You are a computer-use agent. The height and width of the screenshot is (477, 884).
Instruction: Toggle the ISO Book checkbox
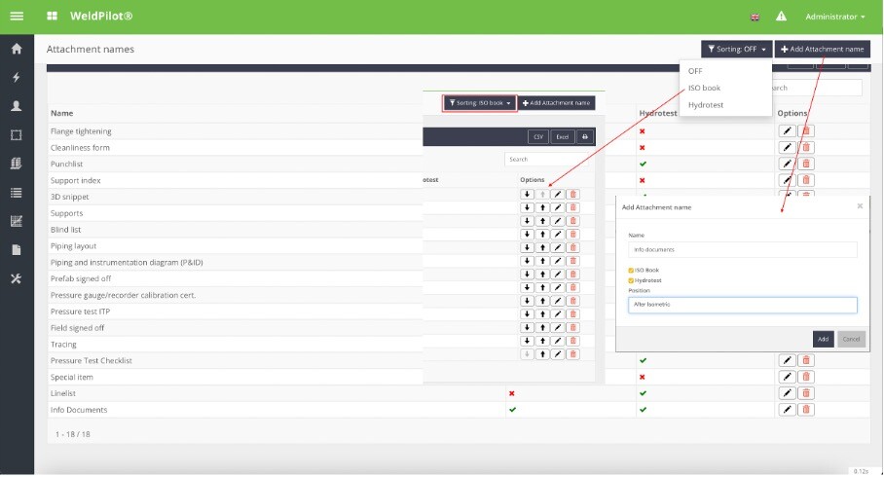point(631,269)
